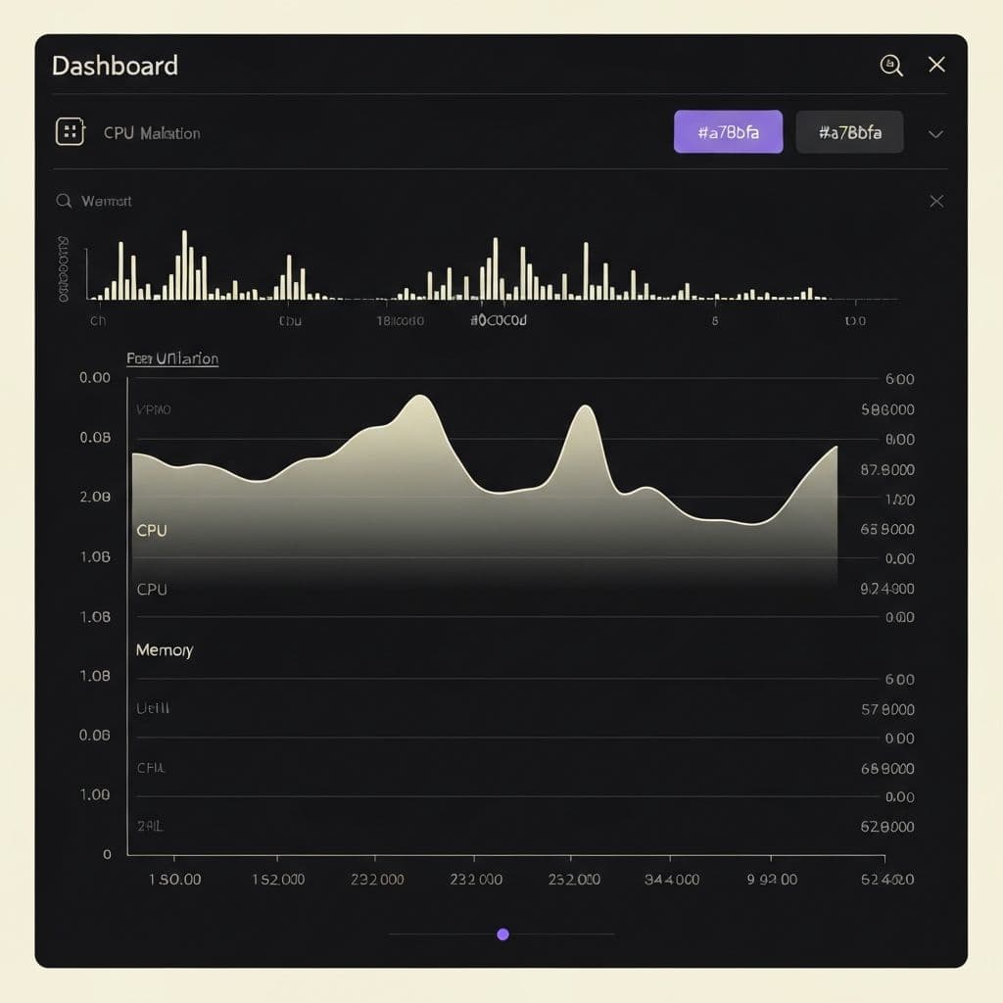The image size is (1003, 1003).
Task: Click the purple slider handle at bottom
Action: (x=502, y=934)
